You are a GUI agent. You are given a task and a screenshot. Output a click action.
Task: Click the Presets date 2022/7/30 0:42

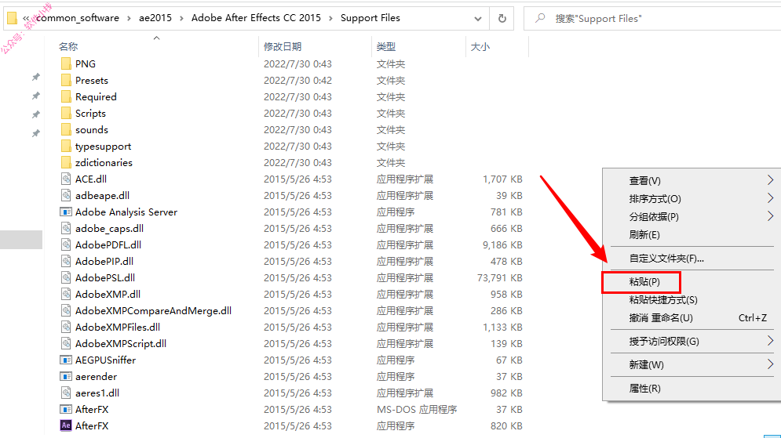[x=297, y=80]
